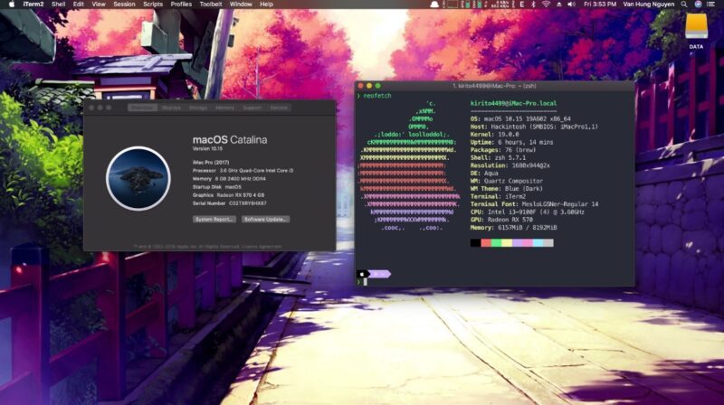Click the iTerm2 window title bar text

[494, 86]
